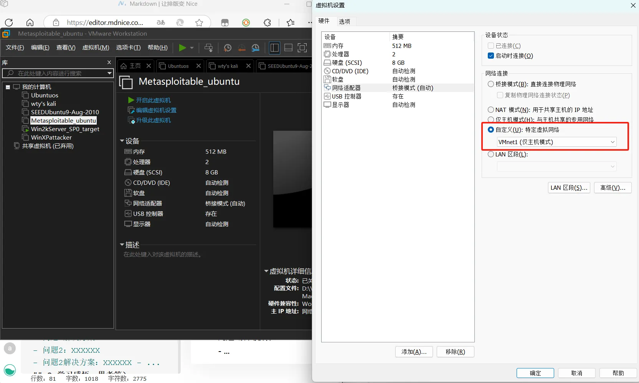Open the browser favorites list icon
The height and width of the screenshot is (383, 639).
tap(291, 23)
